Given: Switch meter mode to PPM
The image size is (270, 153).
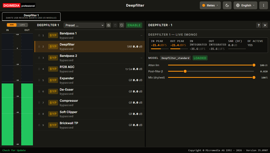Looking at the screenshot, I should 12,25.
